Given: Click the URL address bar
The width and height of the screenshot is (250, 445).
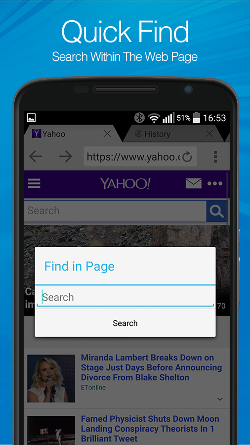Looking at the screenshot, I should pos(133,157).
